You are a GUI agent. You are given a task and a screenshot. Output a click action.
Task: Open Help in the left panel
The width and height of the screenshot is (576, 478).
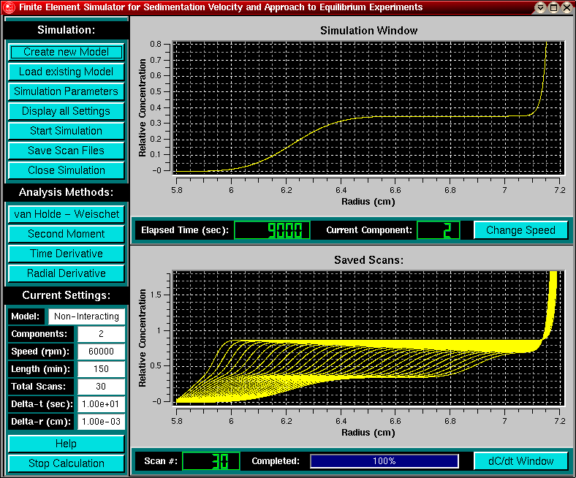[x=66, y=444]
